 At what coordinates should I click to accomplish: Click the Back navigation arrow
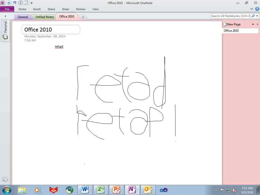pos(9,3)
